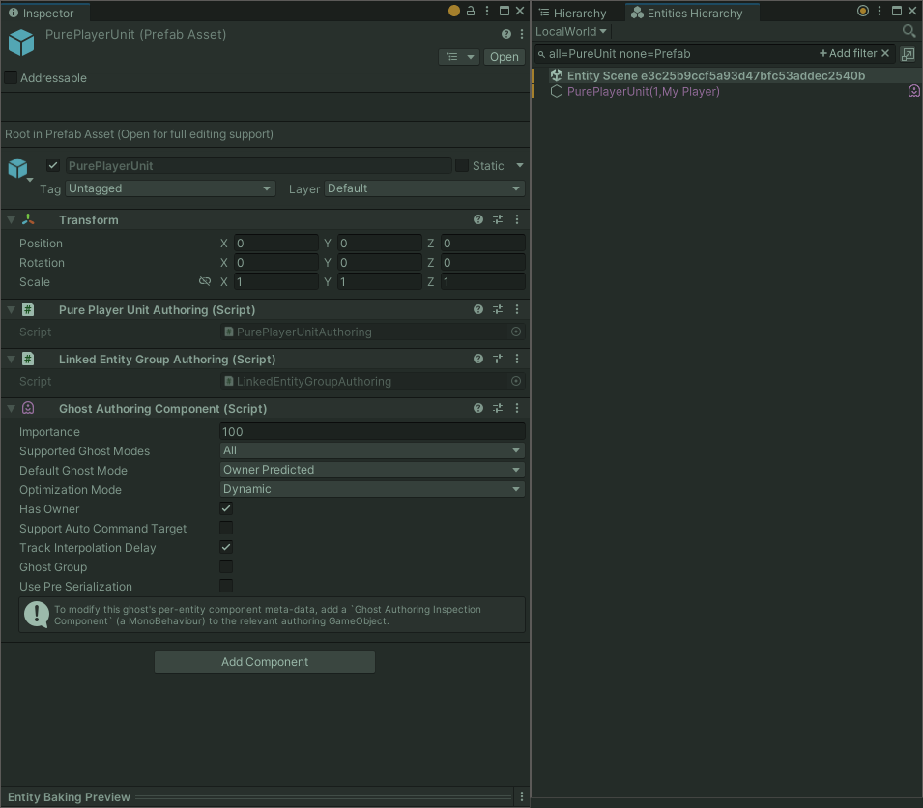Click the Open button for the prefab
The image size is (923, 808).
click(504, 57)
